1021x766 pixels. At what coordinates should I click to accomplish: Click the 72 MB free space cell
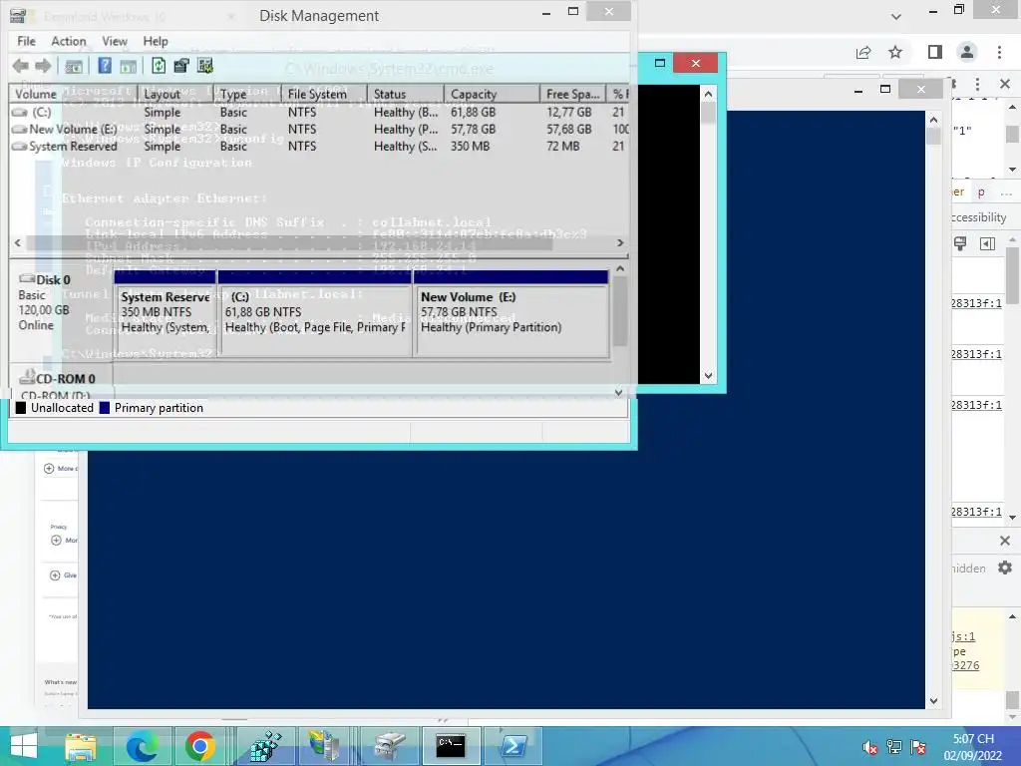tap(563, 146)
